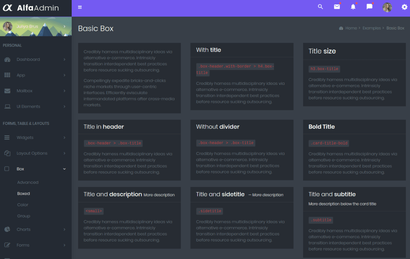410x259 pixels.
Task: Go to the Color submenu item
Action: (23, 205)
